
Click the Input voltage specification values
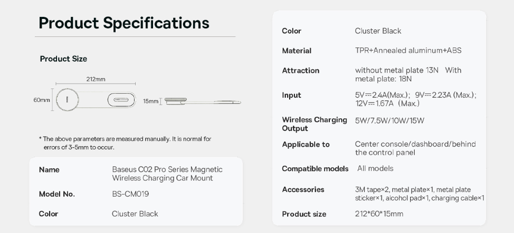[416, 99]
